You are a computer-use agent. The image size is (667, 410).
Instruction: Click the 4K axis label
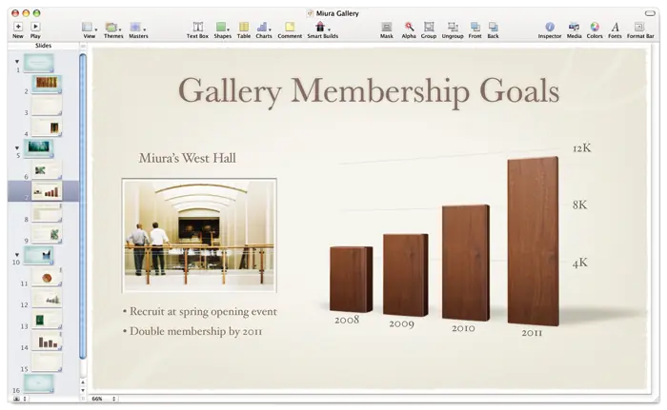(x=579, y=263)
